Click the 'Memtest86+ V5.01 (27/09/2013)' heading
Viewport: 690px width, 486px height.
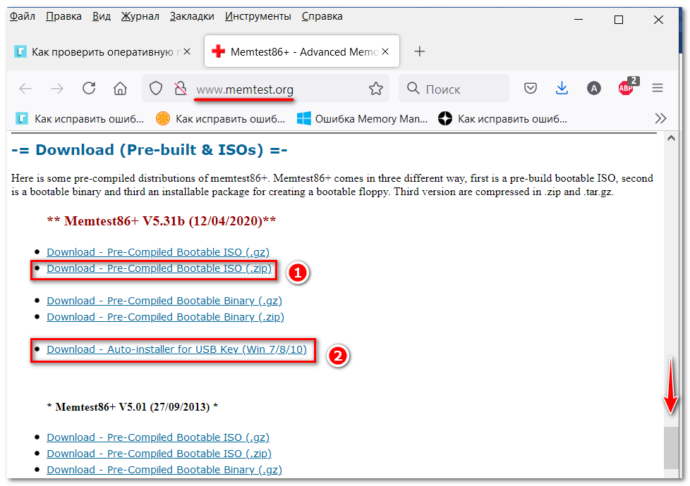(132, 407)
